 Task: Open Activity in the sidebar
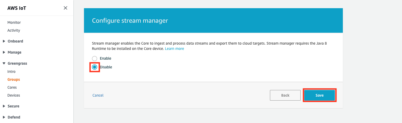(x=14, y=30)
